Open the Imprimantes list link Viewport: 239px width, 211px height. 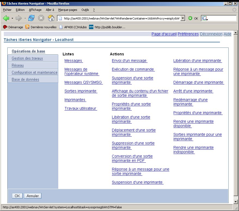click(75, 100)
